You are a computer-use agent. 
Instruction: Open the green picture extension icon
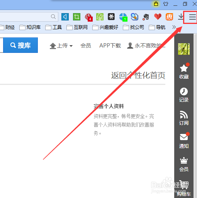coord(100,17)
